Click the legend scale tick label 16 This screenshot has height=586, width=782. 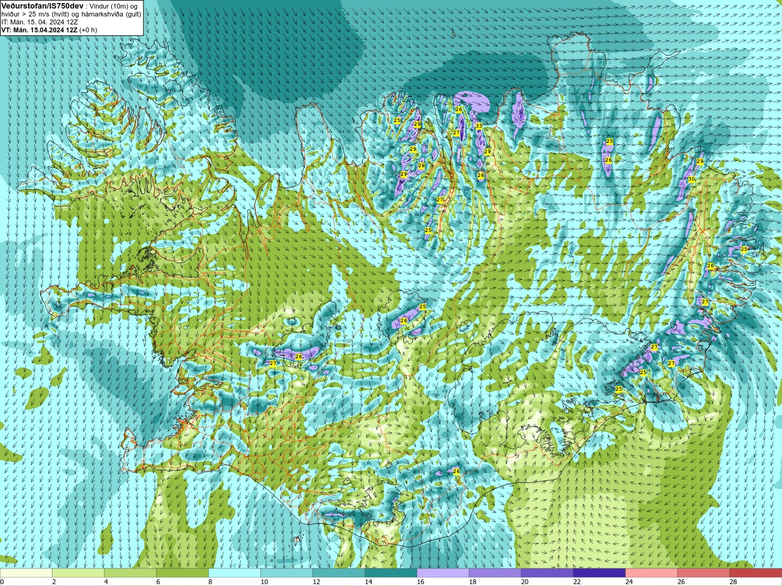click(421, 582)
